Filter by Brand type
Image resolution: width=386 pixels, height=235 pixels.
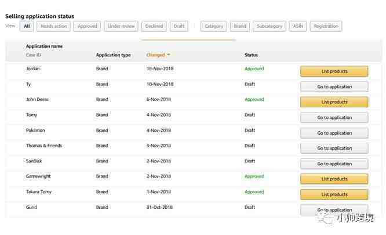[x=240, y=26]
